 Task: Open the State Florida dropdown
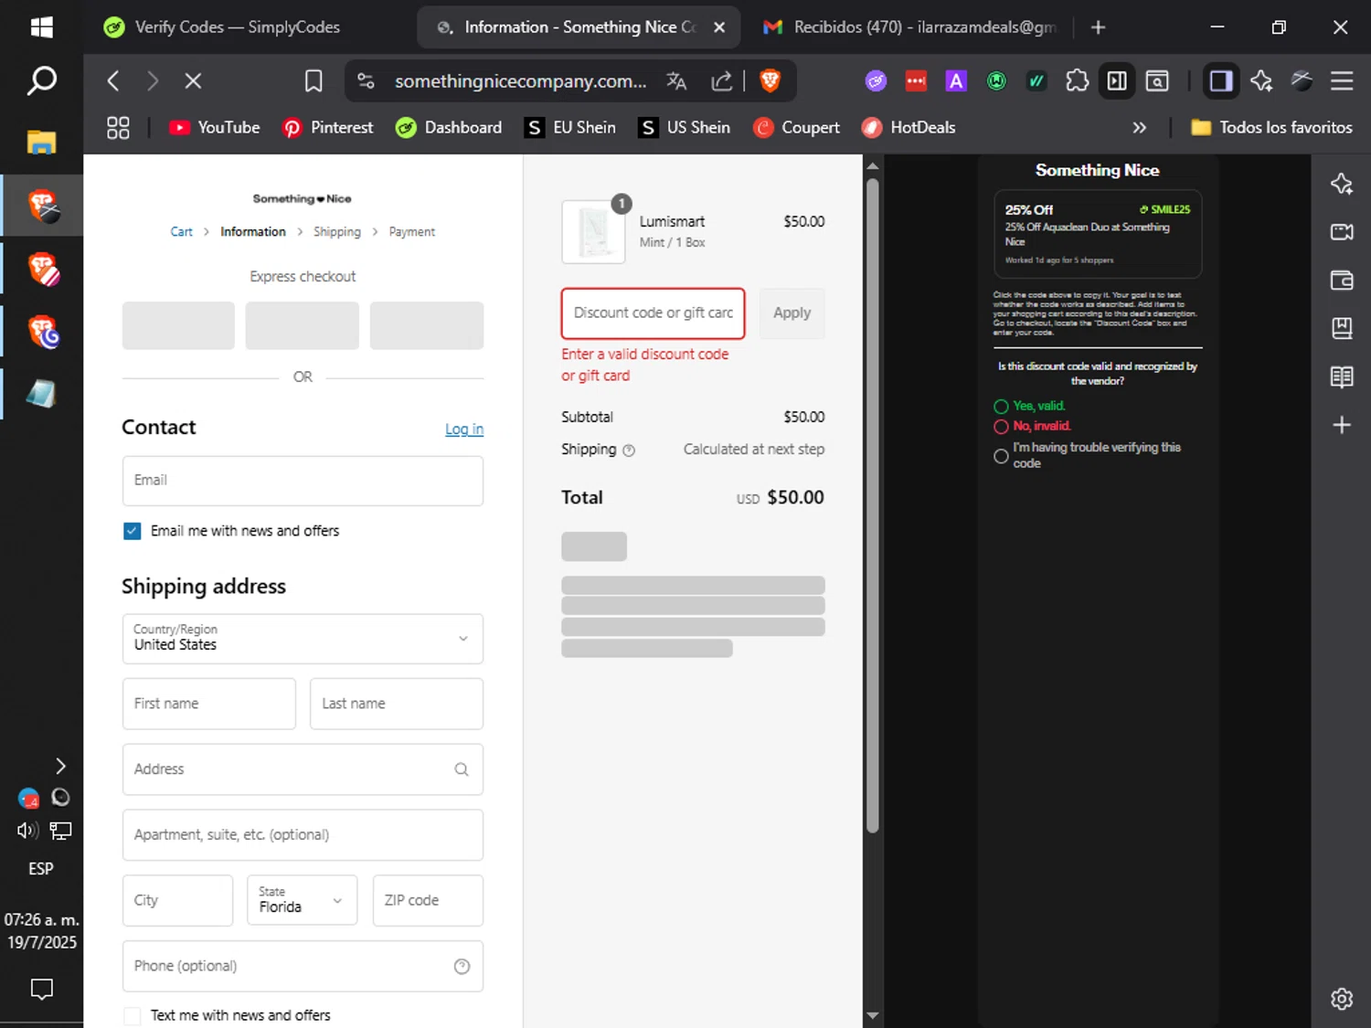302,900
